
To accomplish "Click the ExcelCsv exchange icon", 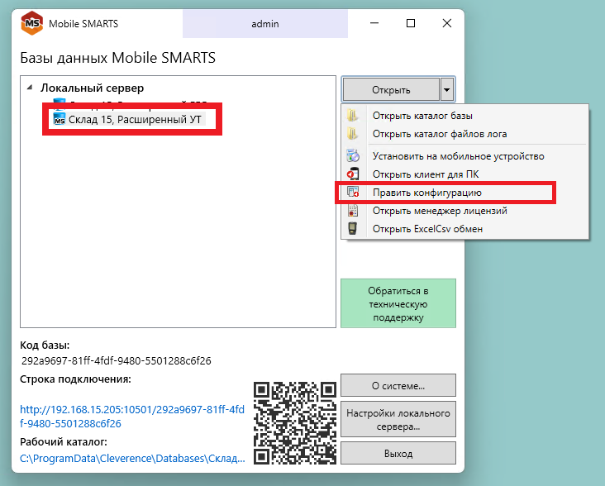I will tap(353, 229).
